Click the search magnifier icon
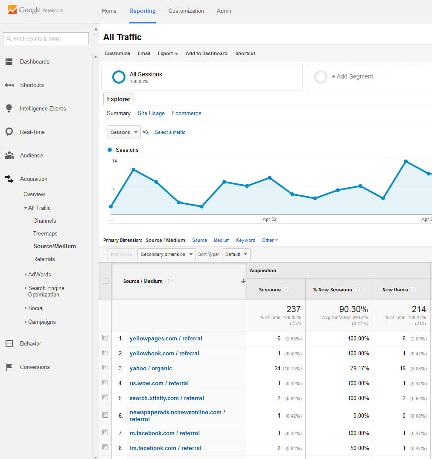432x459 pixels. click(x=9, y=39)
